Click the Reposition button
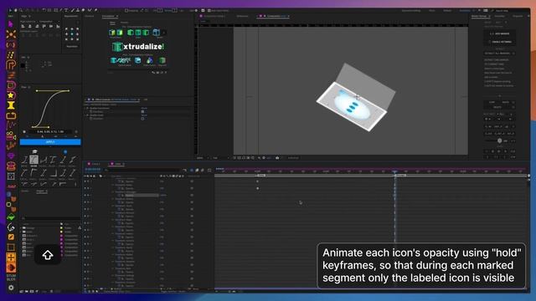The height and width of the screenshot is (301, 536). 72,47
